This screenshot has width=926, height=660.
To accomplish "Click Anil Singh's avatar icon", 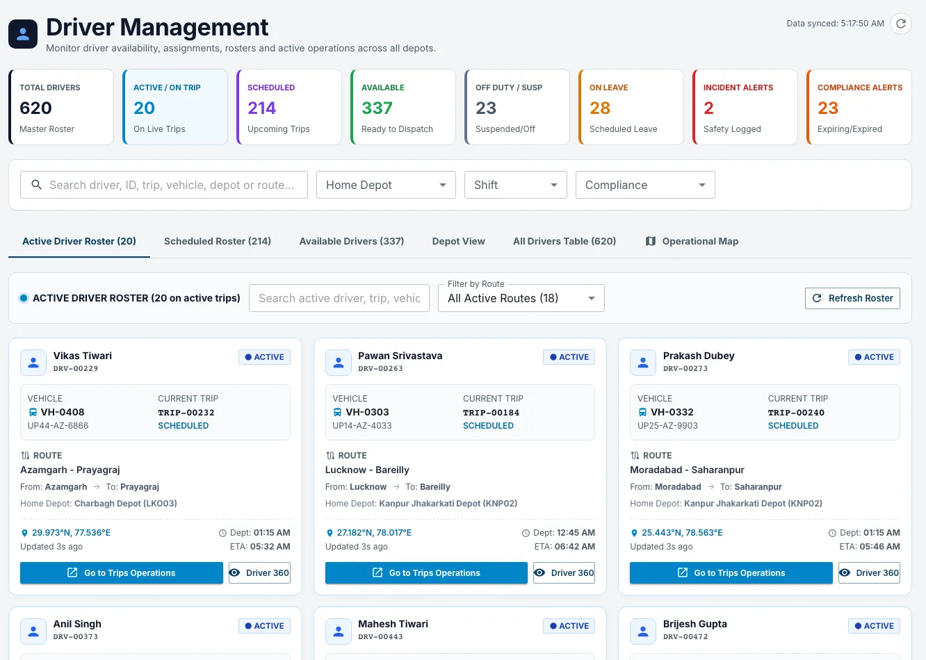I will (x=33, y=631).
